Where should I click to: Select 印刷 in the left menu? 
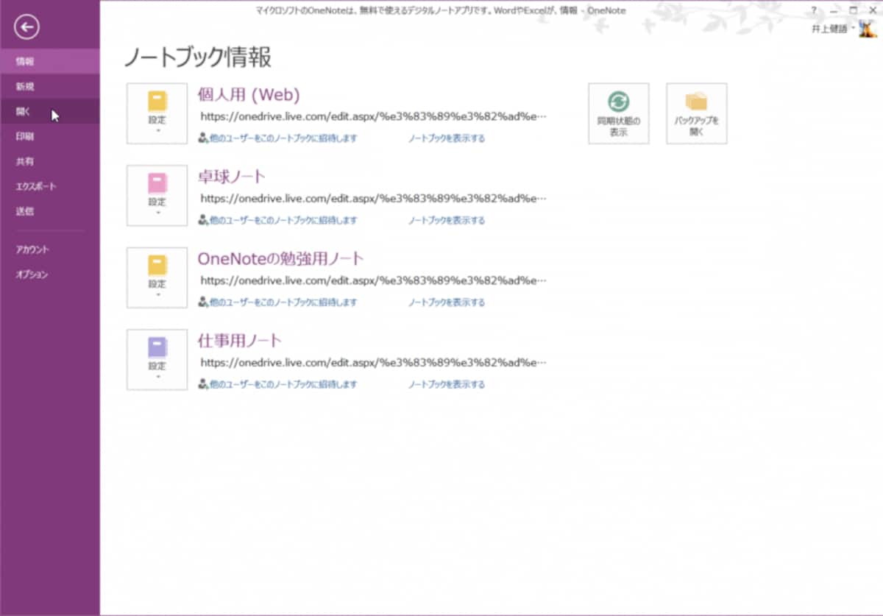(x=50, y=136)
